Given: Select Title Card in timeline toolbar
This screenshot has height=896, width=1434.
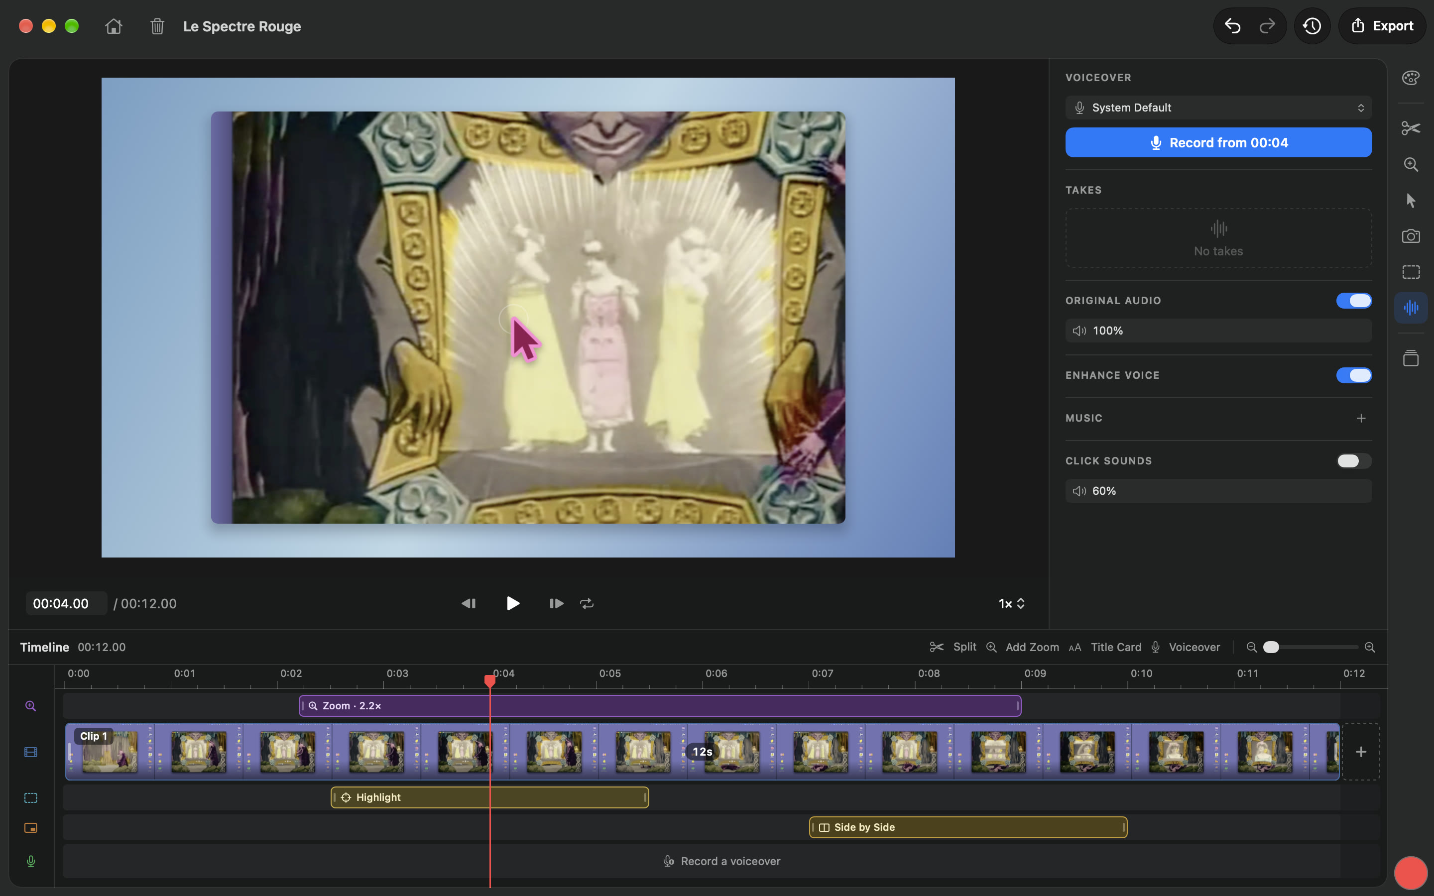Looking at the screenshot, I should [1104, 647].
